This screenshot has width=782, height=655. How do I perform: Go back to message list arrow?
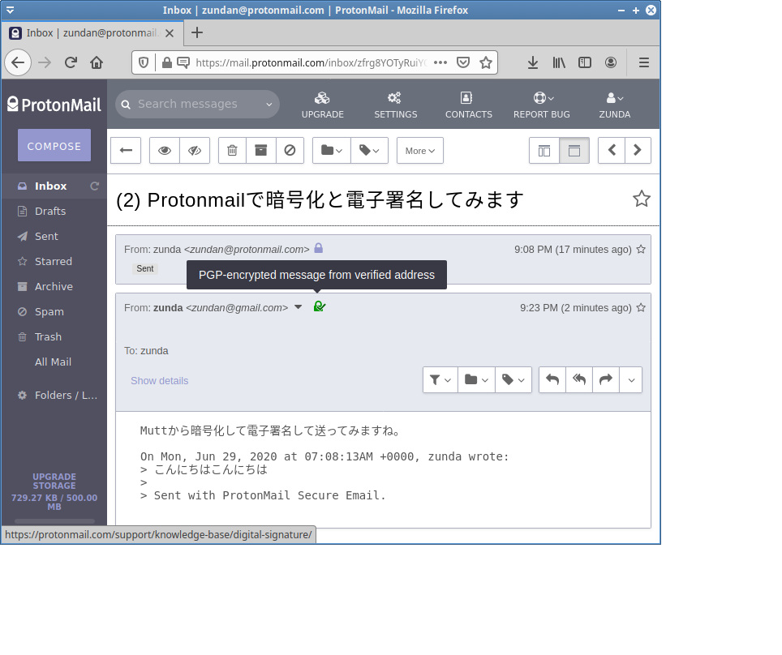[x=126, y=151]
